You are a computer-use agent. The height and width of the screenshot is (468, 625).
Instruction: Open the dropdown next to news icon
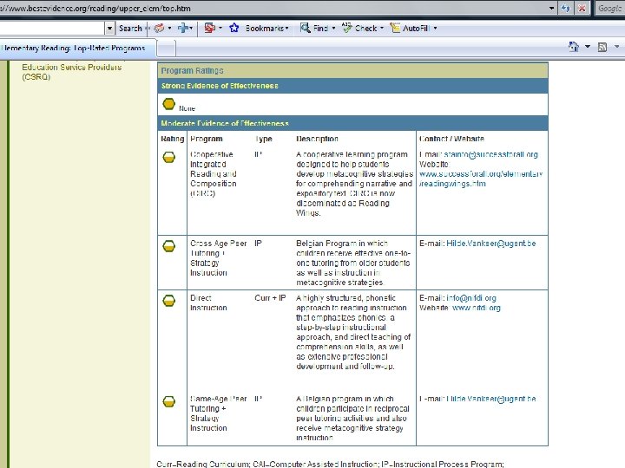click(170, 29)
